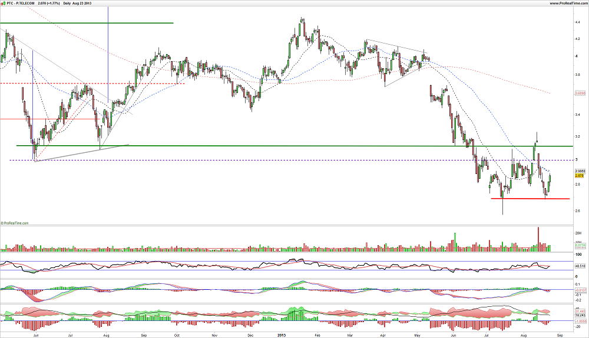Click the red 3.6098 moving average label
Image resolution: width=589 pixels, height=338 pixels.
click(580, 92)
